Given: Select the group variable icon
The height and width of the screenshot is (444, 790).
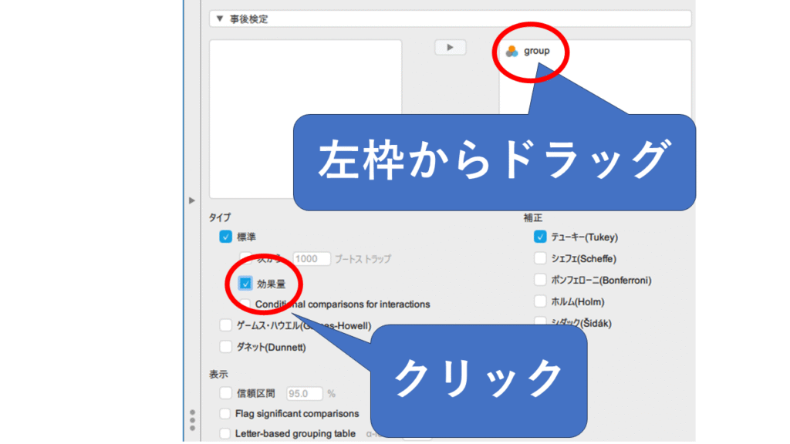Looking at the screenshot, I should pos(511,52).
